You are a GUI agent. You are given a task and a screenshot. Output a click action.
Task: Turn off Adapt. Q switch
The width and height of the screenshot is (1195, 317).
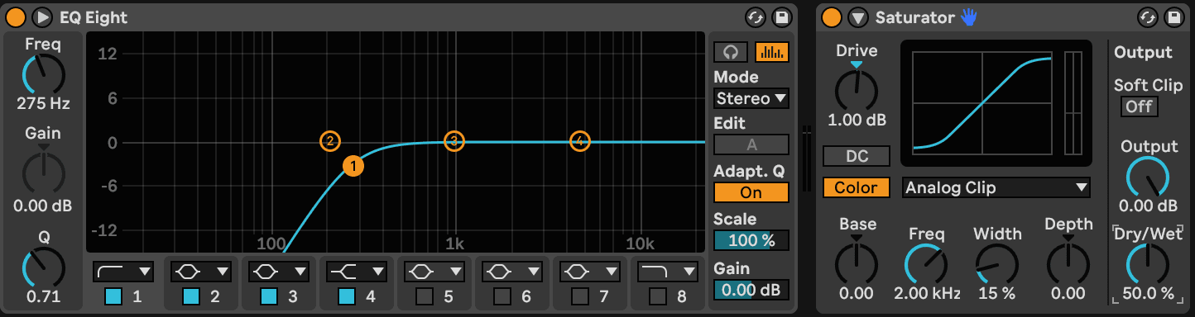pos(751,192)
